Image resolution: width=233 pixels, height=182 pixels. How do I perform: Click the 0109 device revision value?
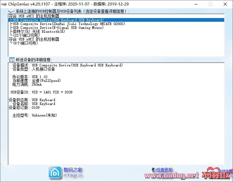coord(36,108)
